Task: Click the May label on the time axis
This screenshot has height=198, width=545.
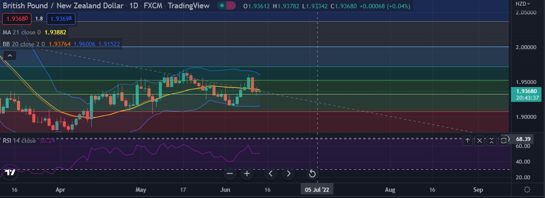Action: click(x=141, y=190)
